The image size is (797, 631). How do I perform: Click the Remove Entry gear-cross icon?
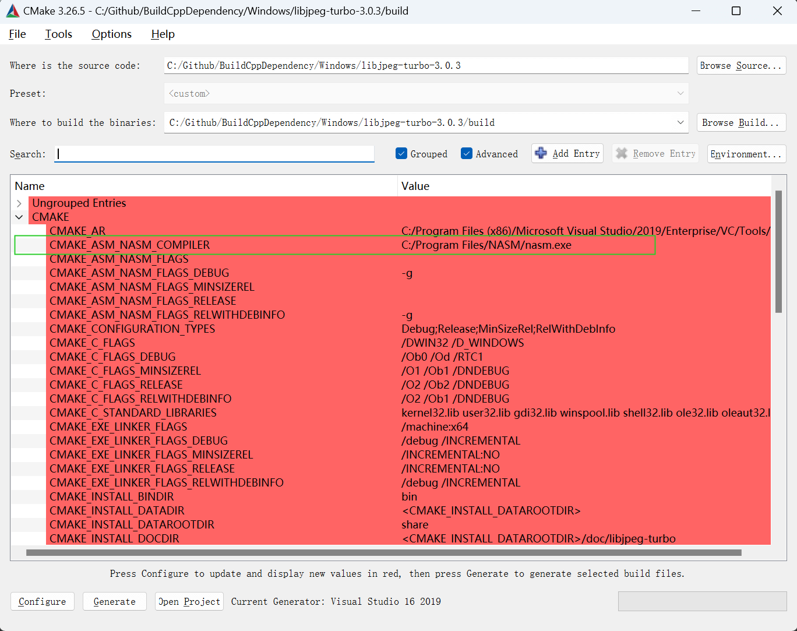pos(621,153)
